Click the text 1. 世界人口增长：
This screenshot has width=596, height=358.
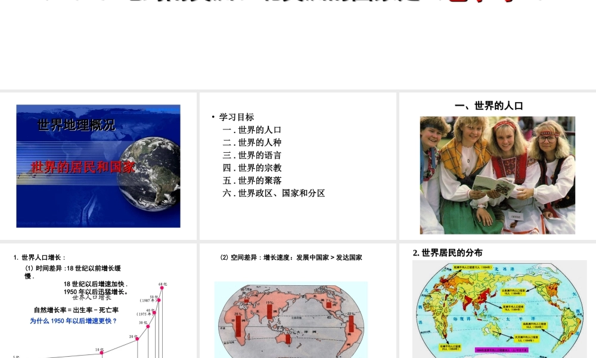tap(39, 258)
